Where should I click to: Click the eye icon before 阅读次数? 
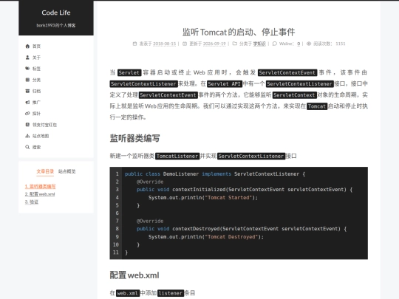click(309, 44)
